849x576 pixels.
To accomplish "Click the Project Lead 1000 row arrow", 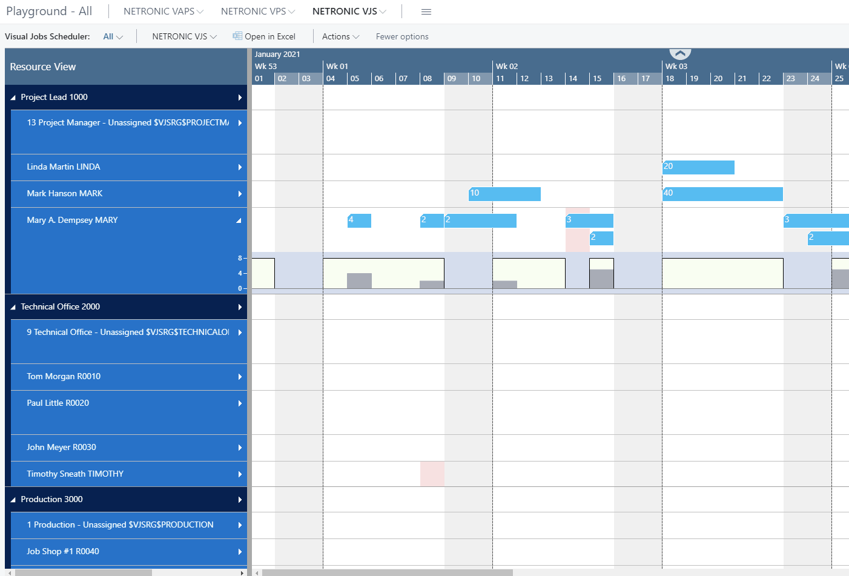I will click(x=240, y=98).
